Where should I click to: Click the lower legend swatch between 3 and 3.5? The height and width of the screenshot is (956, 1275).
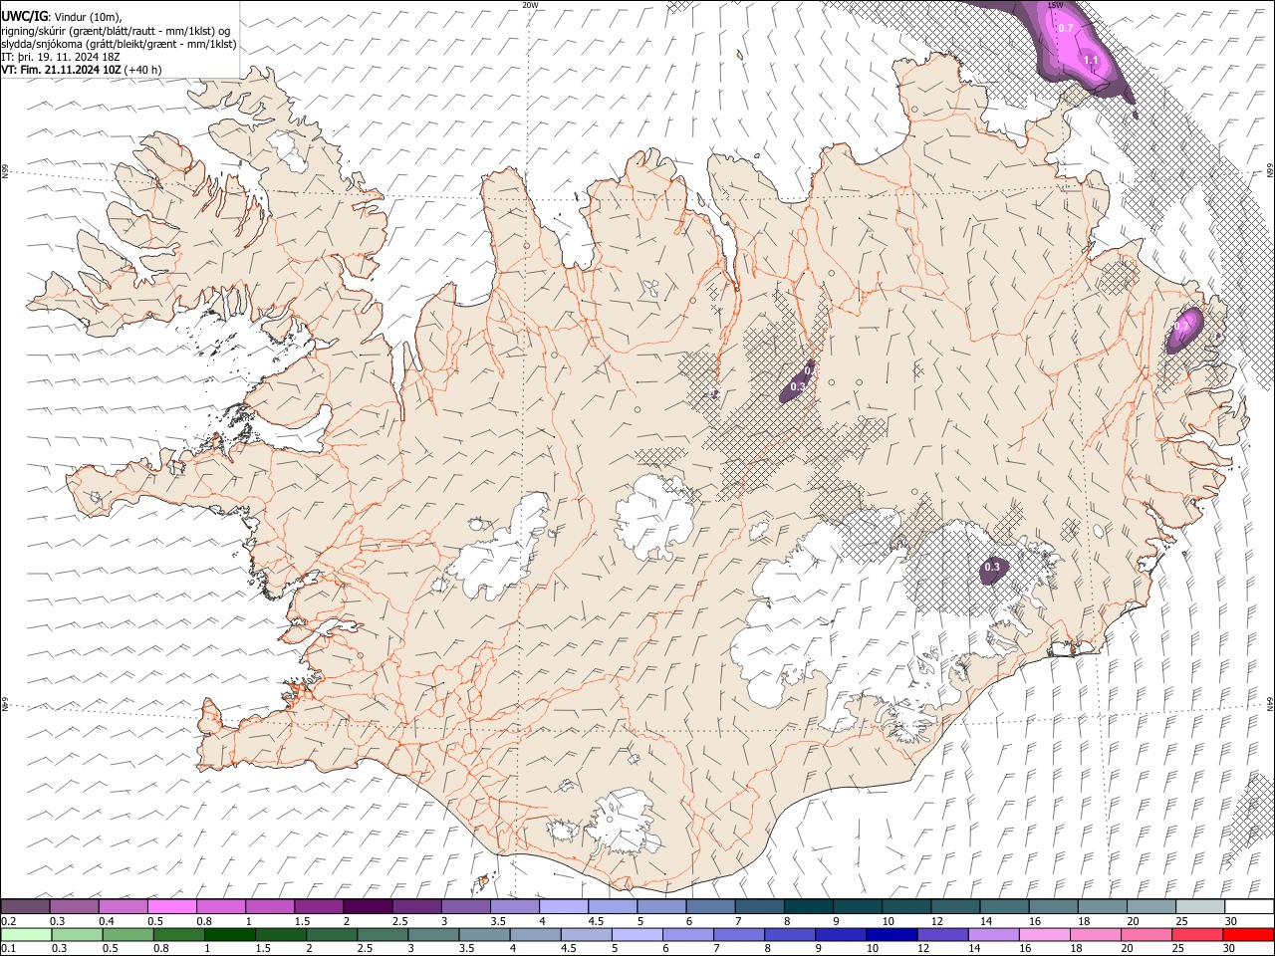click(433, 934)
